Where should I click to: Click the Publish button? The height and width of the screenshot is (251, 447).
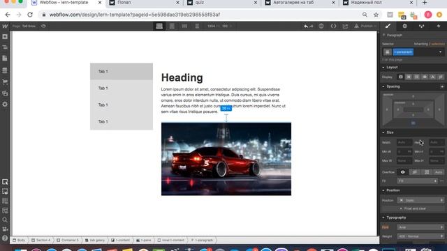(x=365, y=26)
